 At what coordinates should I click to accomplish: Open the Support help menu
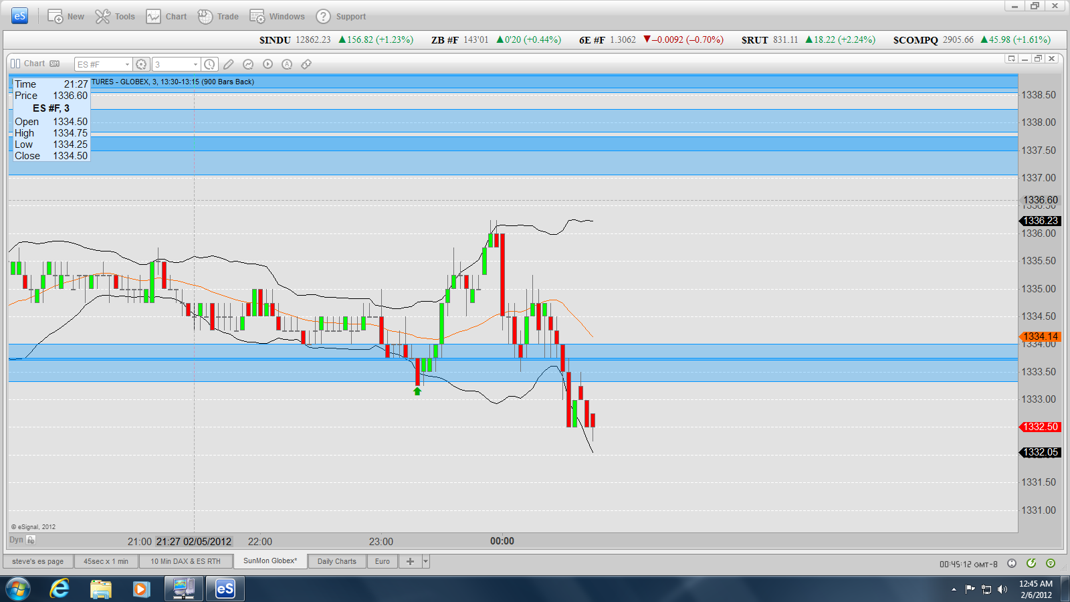(341, 17)
